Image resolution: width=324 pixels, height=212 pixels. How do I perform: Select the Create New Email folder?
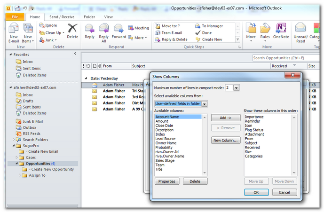42,151
